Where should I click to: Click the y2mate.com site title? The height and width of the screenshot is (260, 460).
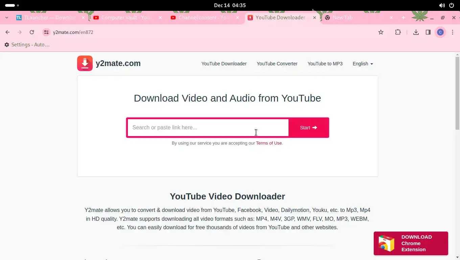pos(118,63)
